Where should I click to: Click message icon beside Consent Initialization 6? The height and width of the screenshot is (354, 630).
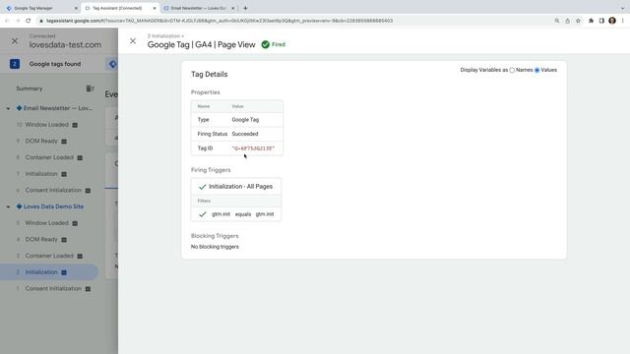tap(88, 191)
